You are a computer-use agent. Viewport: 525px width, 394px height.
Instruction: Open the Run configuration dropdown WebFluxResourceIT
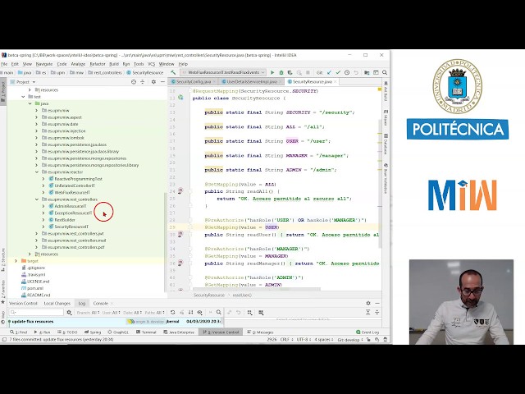223,72
